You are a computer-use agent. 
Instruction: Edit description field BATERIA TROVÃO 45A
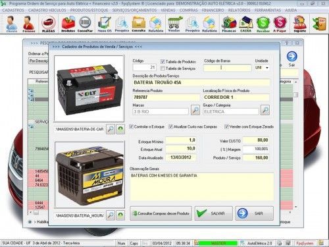(x=201, y=82)
